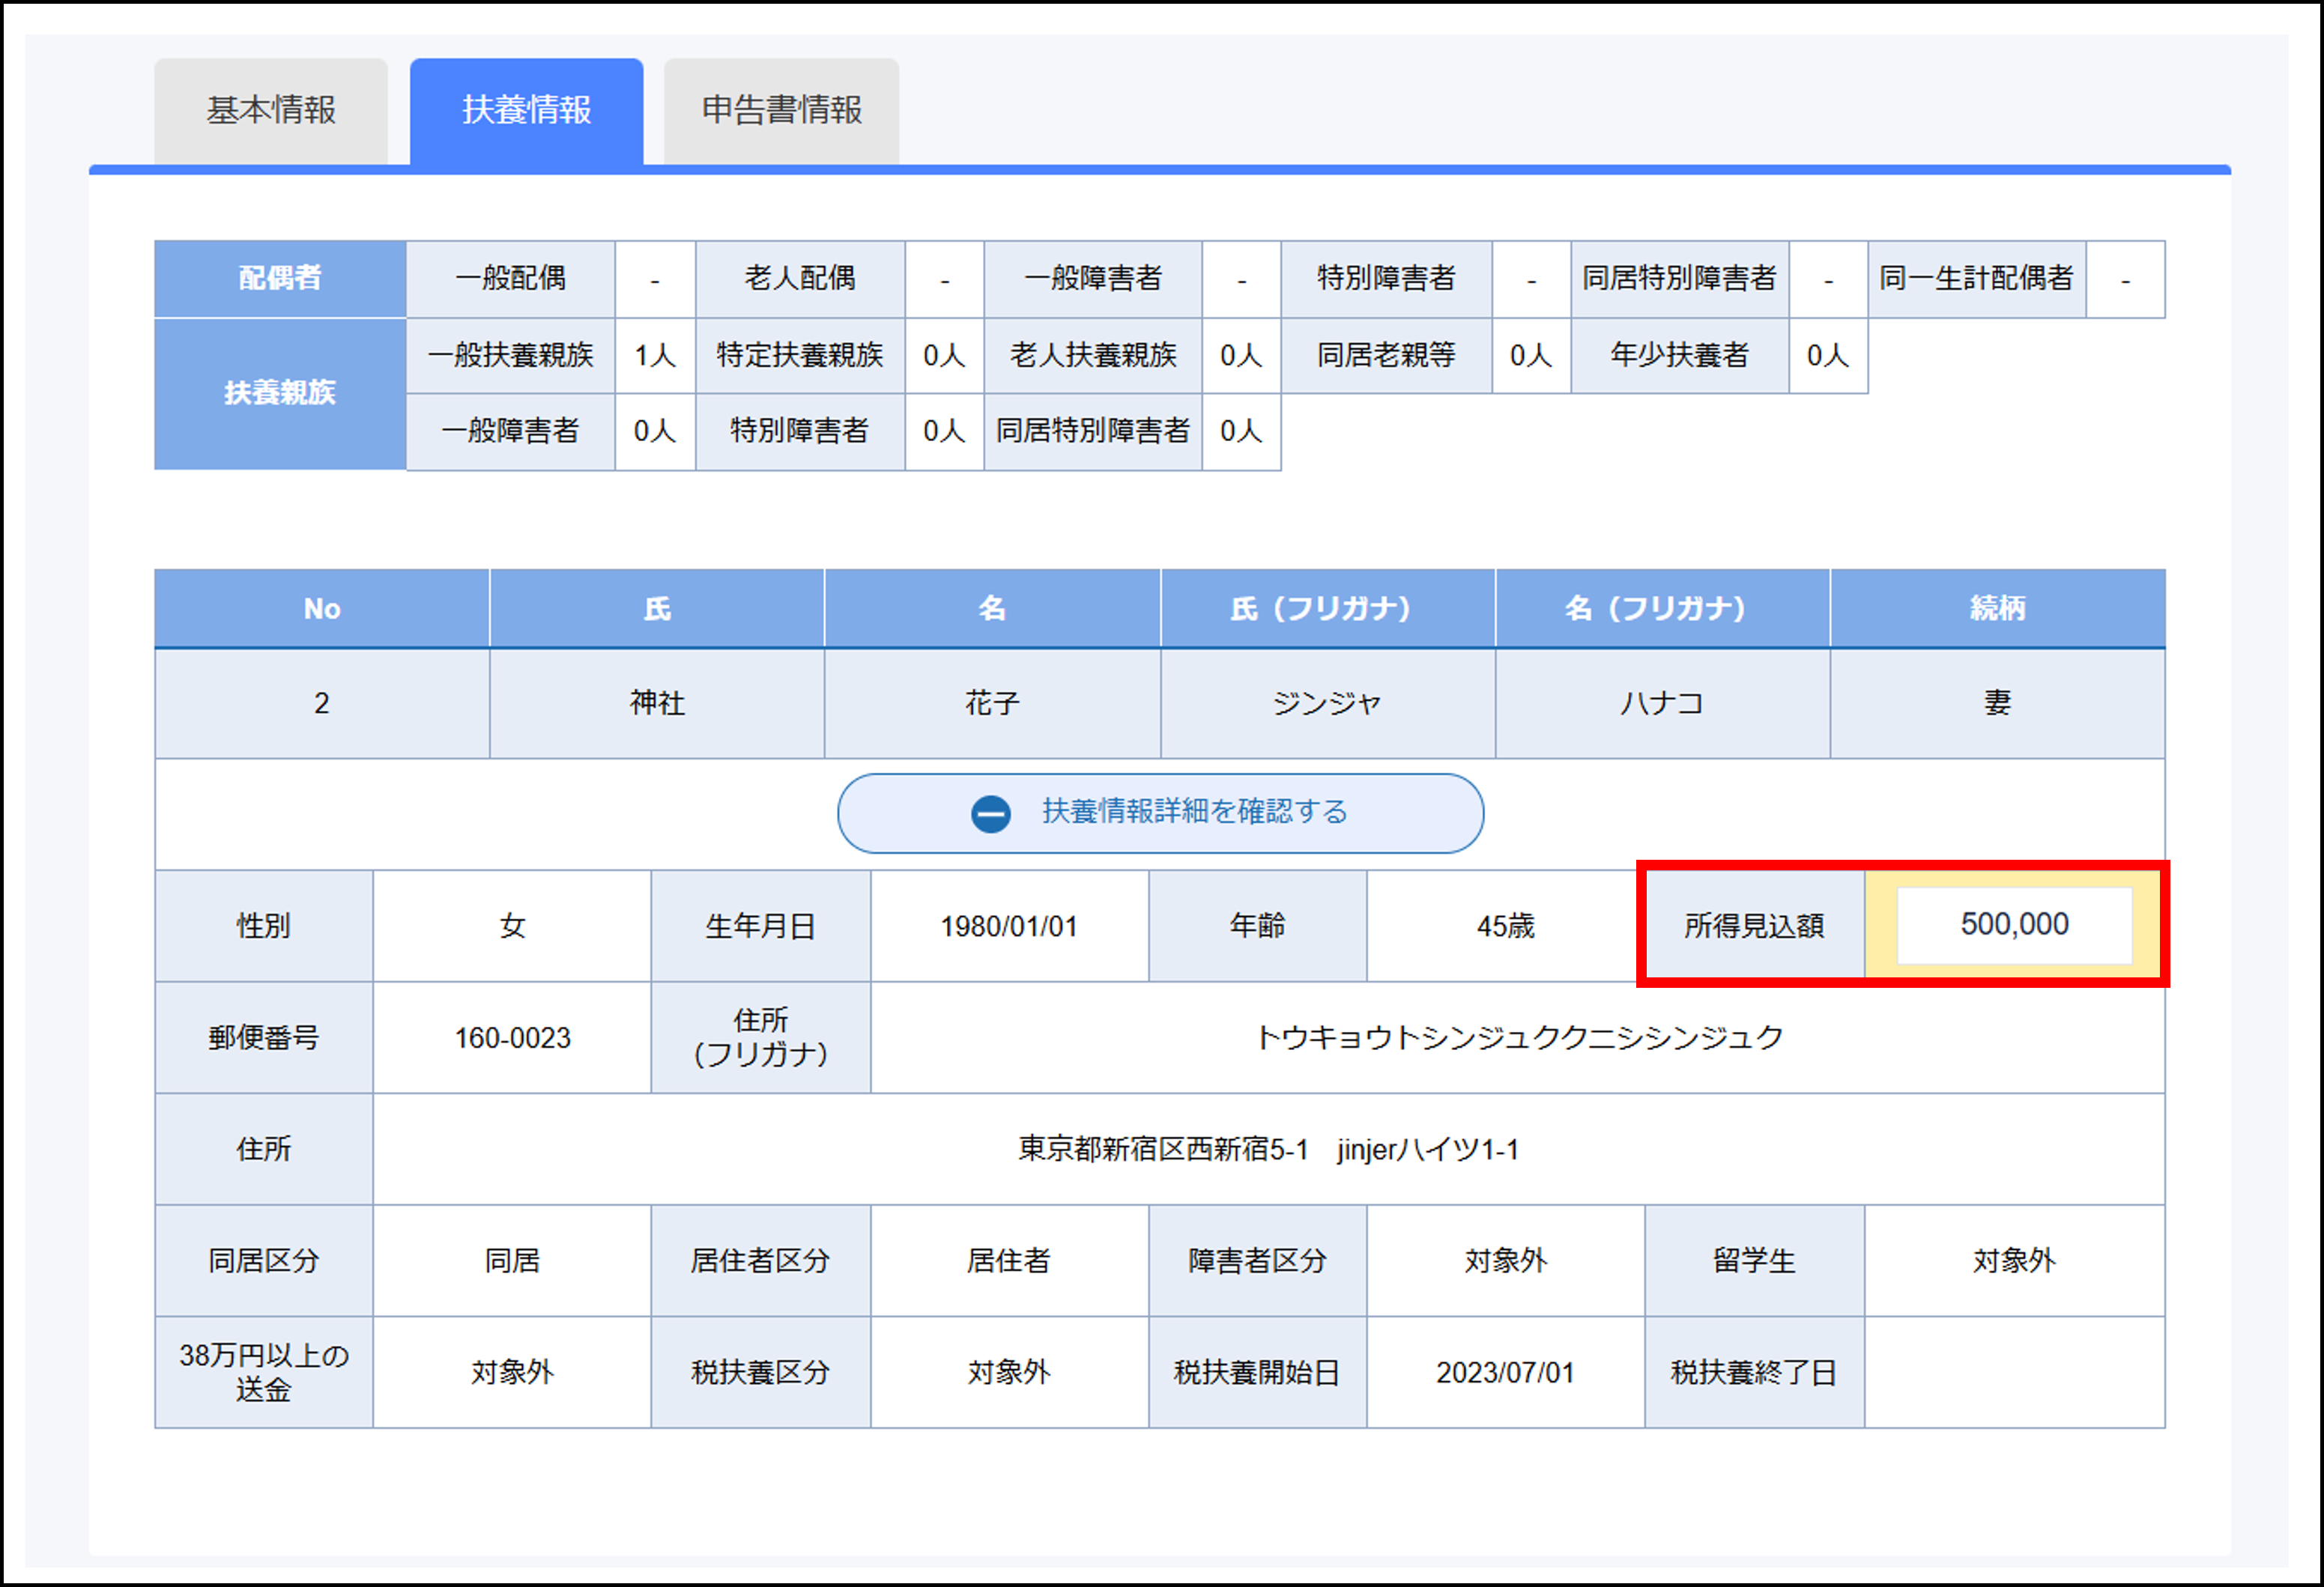
Task: Click the 税扶養開始日 value 2023/07/01
Action: [1505, 1372]
